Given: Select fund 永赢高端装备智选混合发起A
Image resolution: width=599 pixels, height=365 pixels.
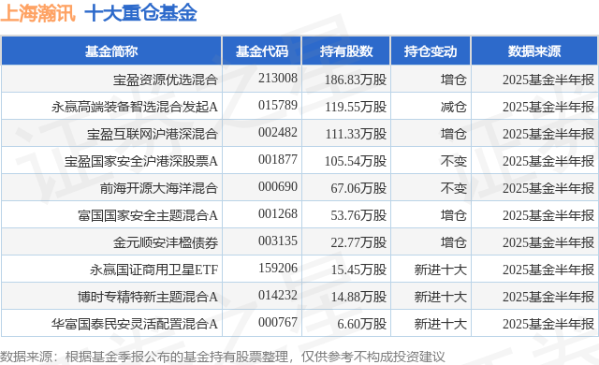Looking at the screenshot, I should [x=135, y=107].
